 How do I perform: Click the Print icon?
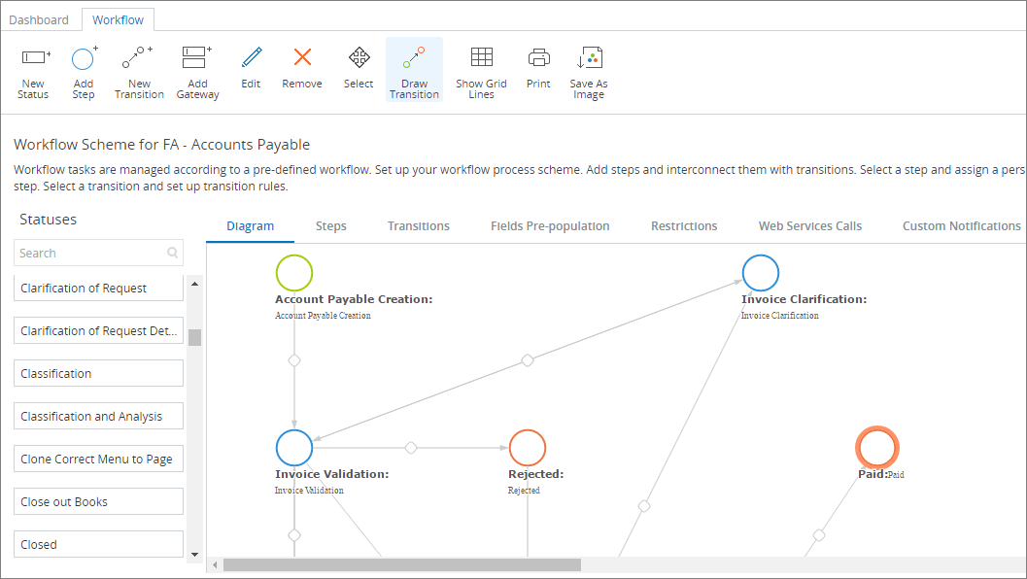click(537, 68)
